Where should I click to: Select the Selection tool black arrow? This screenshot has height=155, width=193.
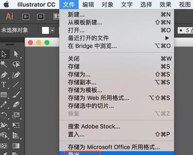(x=4, y=54)
